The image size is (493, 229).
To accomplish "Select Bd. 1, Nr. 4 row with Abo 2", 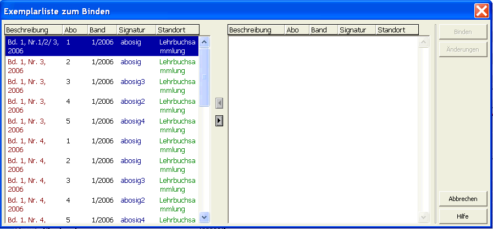I will pyautogui.click(x=102, y=165).
